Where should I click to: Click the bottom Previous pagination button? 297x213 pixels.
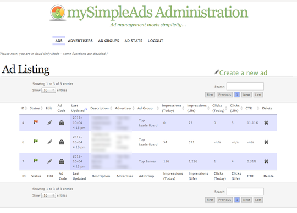click(x=224, y=200)
